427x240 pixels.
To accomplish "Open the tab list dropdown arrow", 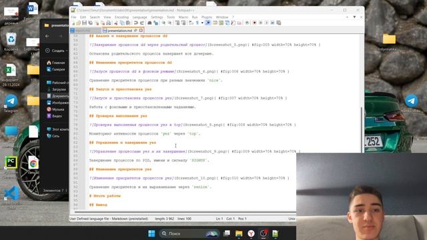I will (x=354, y=17).
